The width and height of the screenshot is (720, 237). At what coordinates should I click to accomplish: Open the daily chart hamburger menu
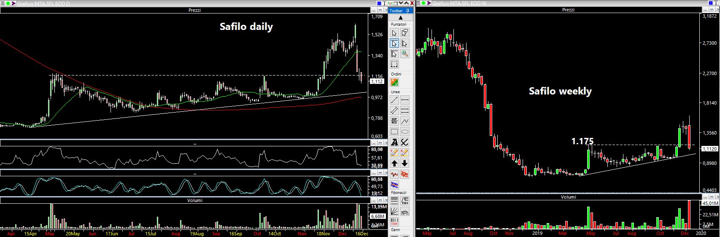[x=3, y=3]
